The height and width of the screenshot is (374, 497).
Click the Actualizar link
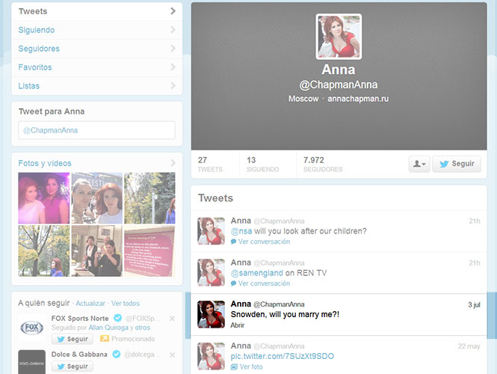[x=90, y=303]
